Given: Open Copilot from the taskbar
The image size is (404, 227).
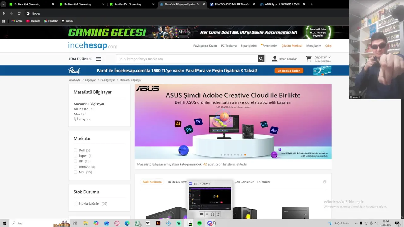Looking at the screenshot, I should point(96,223).
